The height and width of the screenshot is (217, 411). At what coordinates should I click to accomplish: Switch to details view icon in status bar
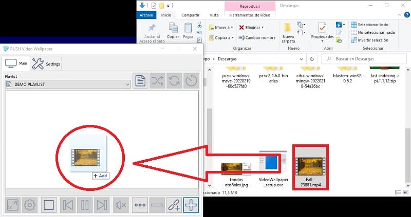[398, 192]
